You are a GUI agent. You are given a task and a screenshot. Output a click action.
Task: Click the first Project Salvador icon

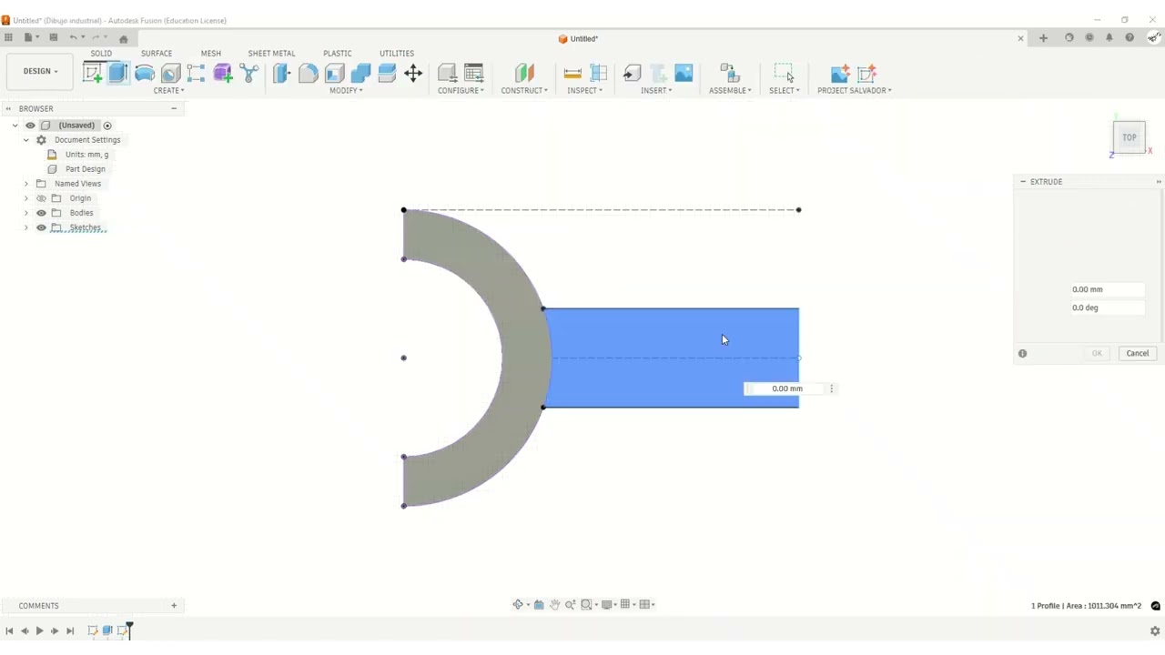click(840, 74)
